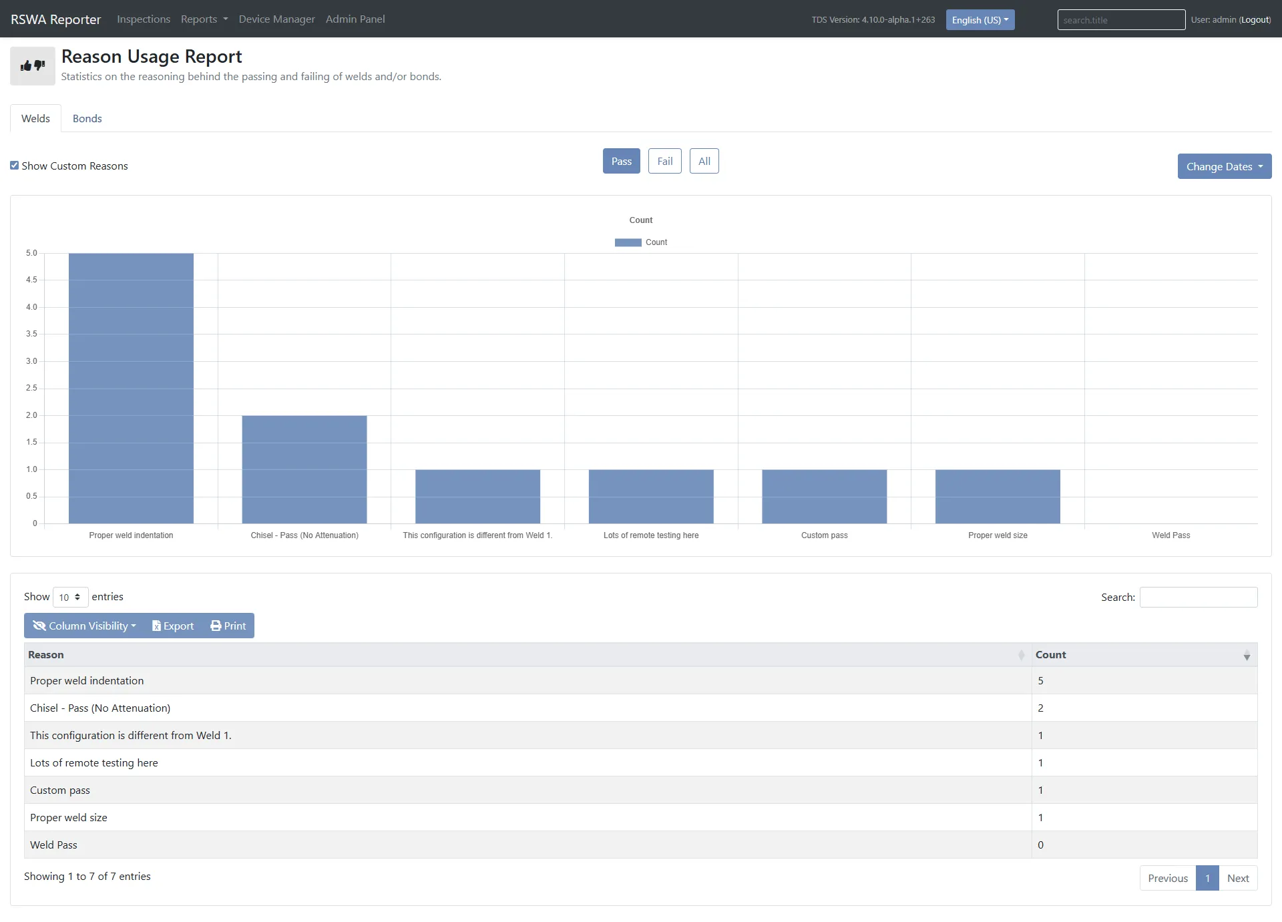The width and height of the screenshot is (1282, 922).
Task: Switch to the Bonds tab
Action: pos(87,118)
